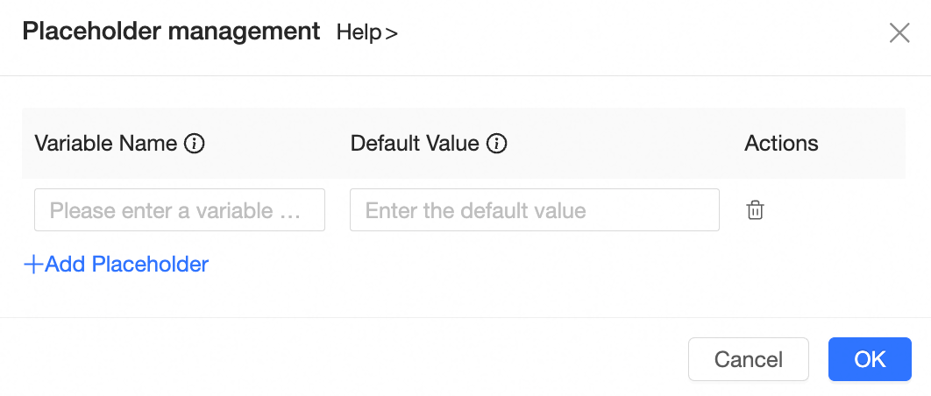Open the Help link
Image resolution: width=931 pixels, height=396 pixels.
pos(367,33)
